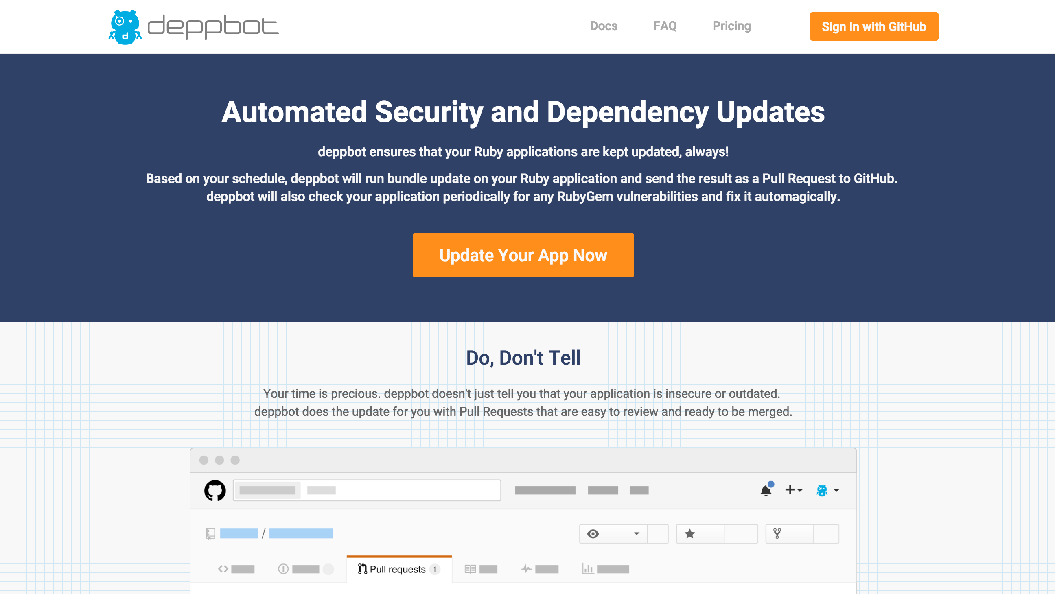
Task: Select the wiki book tab icon
Action: [470, 569]
